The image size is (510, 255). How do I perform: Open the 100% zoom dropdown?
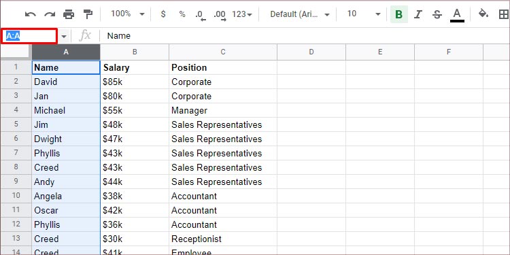tap(128, 14)
